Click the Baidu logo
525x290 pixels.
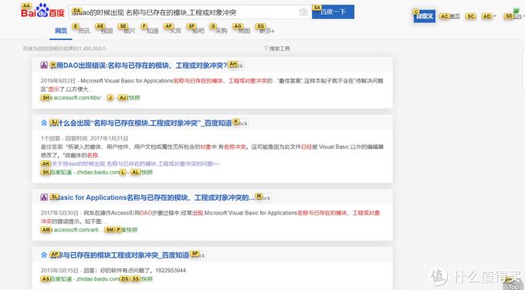click(42, 10)
